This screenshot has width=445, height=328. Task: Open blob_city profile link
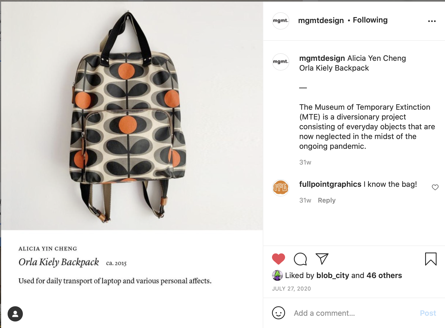(332, 275)
